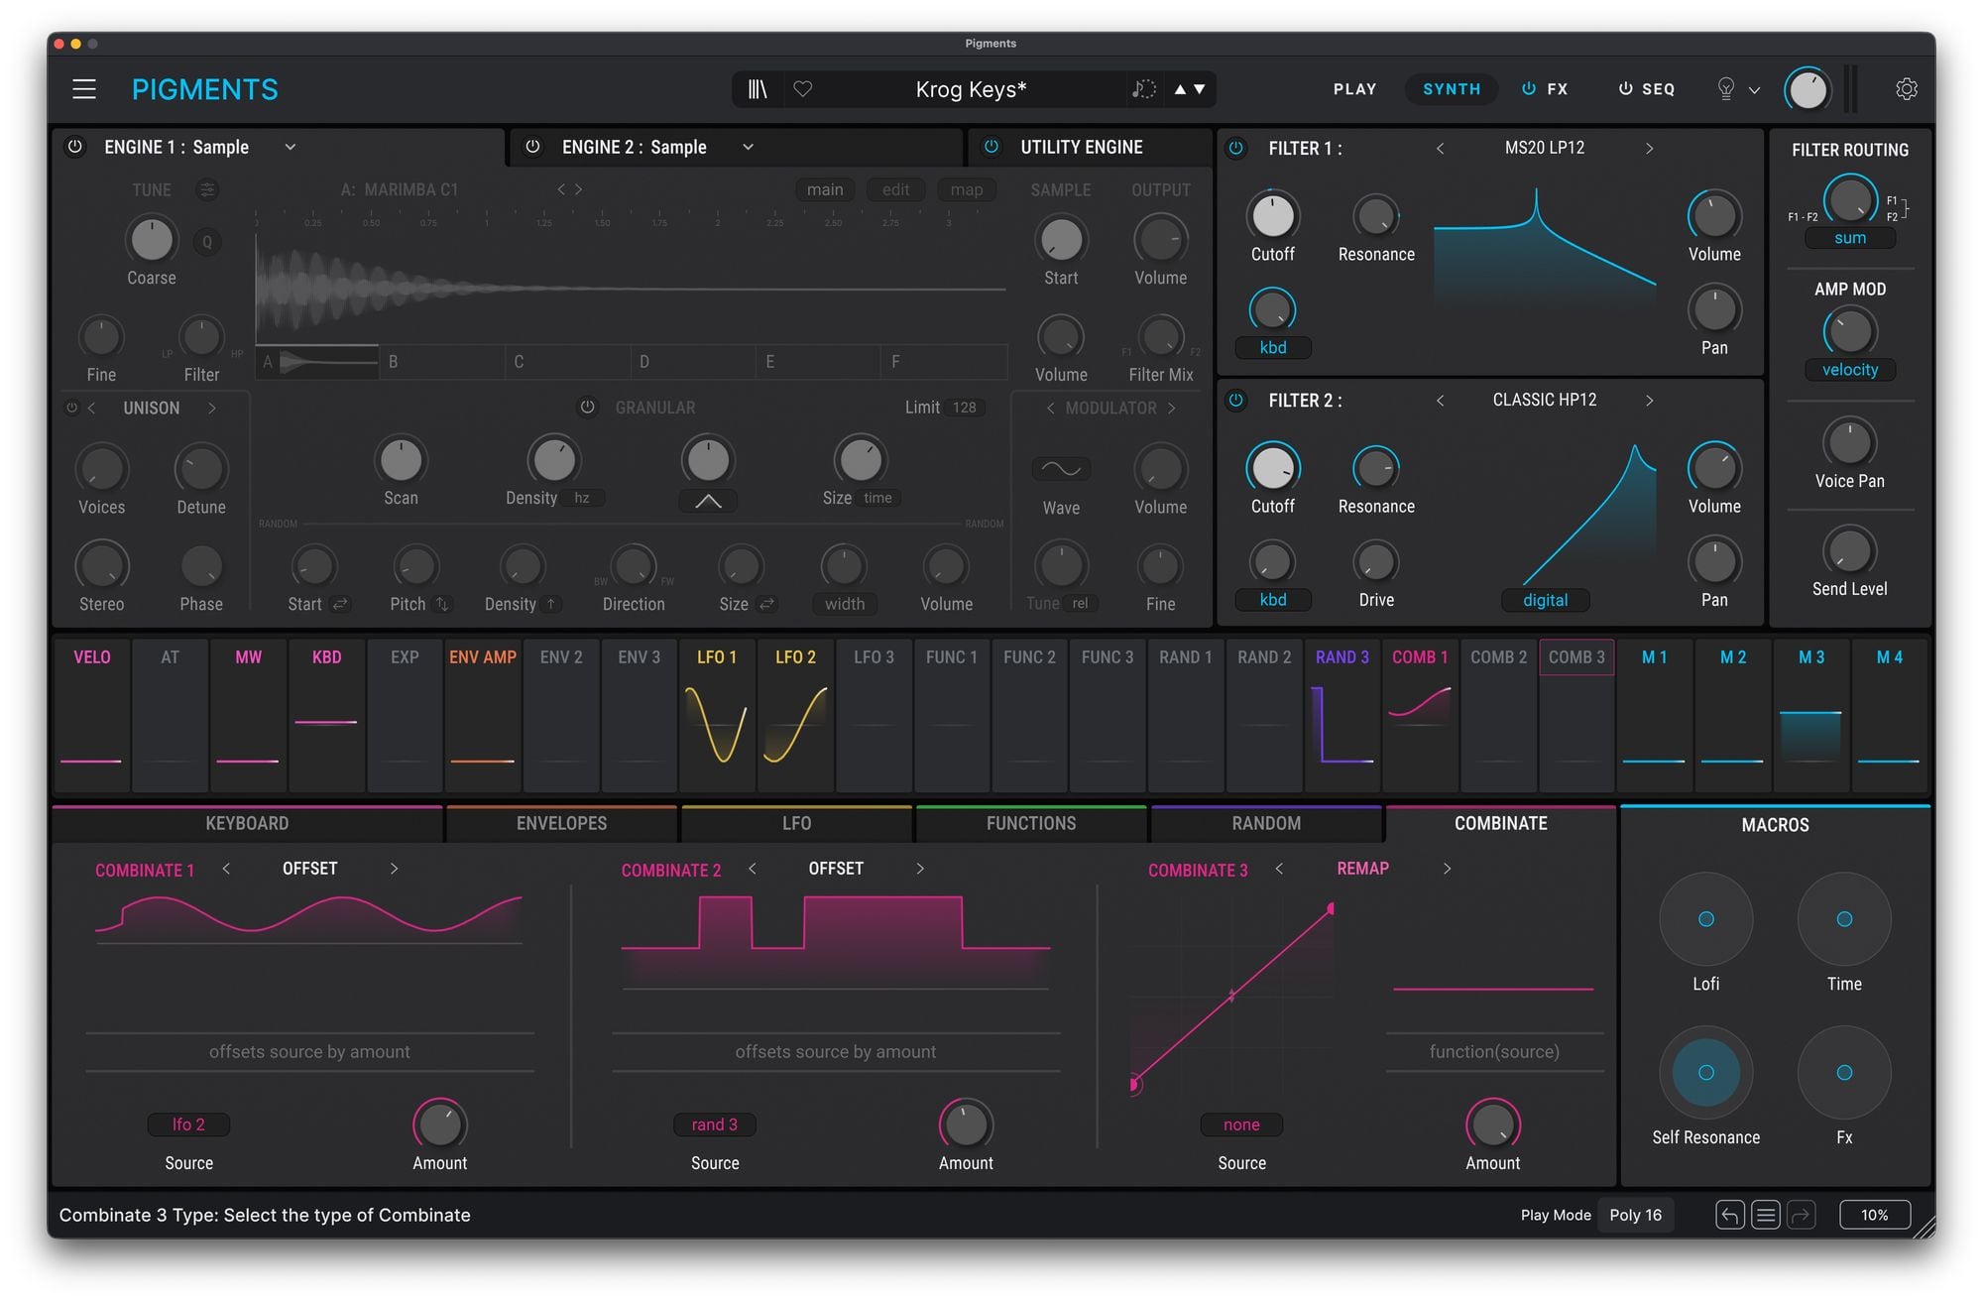Toggle Engine 1 power button

coord(74,147)
